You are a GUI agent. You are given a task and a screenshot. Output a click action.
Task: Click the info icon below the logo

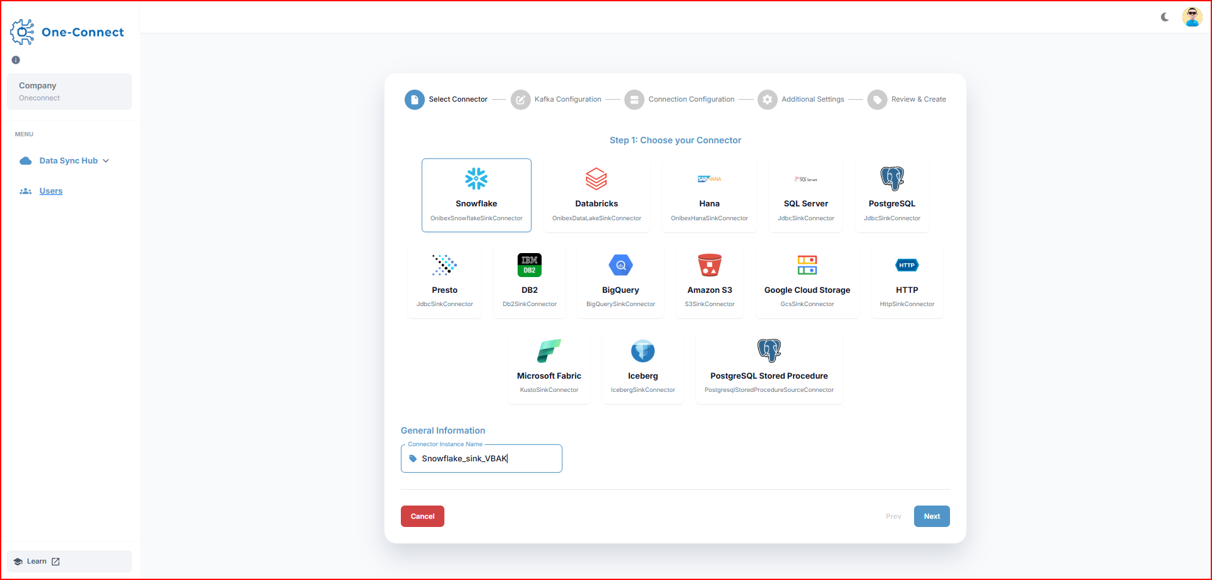[16, 60]
